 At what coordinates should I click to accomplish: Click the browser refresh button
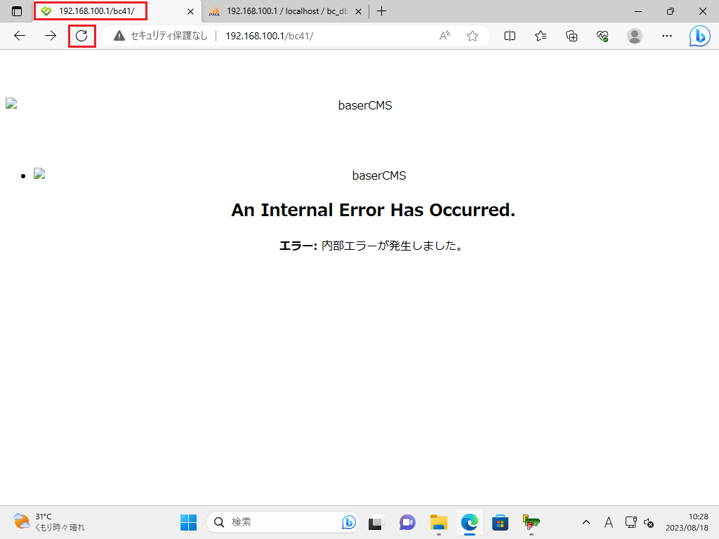point(81,36)
